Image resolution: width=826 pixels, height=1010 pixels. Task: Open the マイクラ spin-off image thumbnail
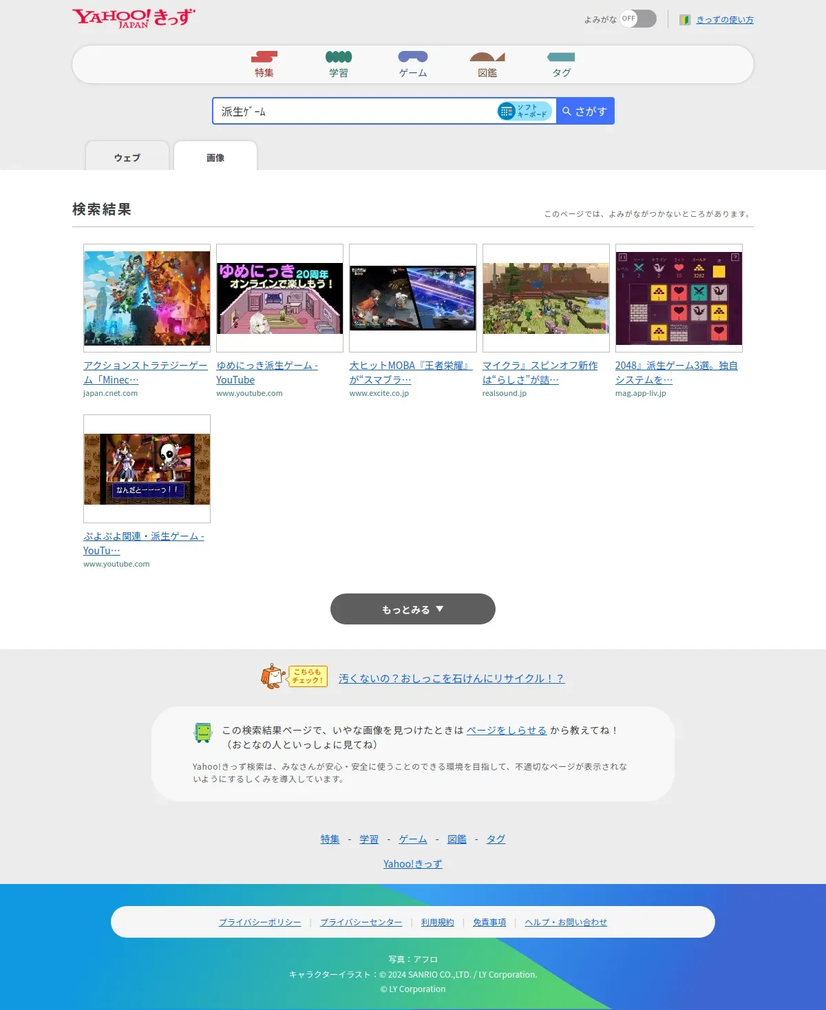[546, 298]
